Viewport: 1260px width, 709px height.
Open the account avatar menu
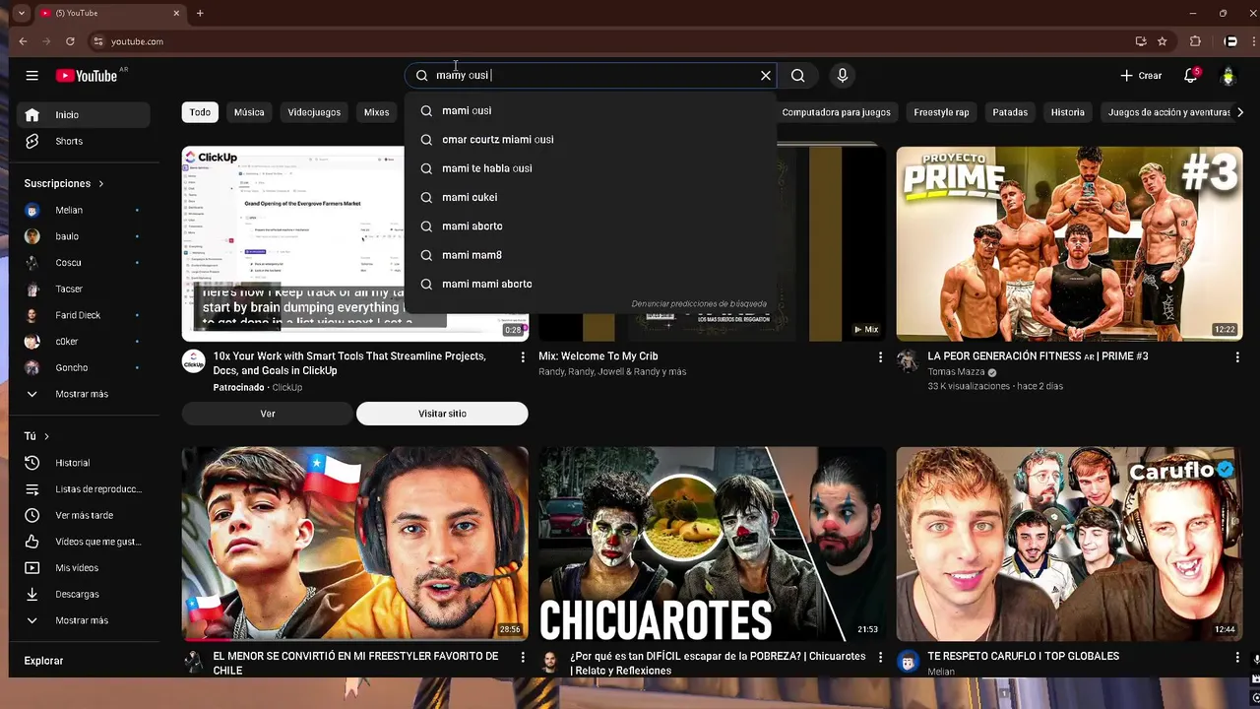tap(1228, 76)
